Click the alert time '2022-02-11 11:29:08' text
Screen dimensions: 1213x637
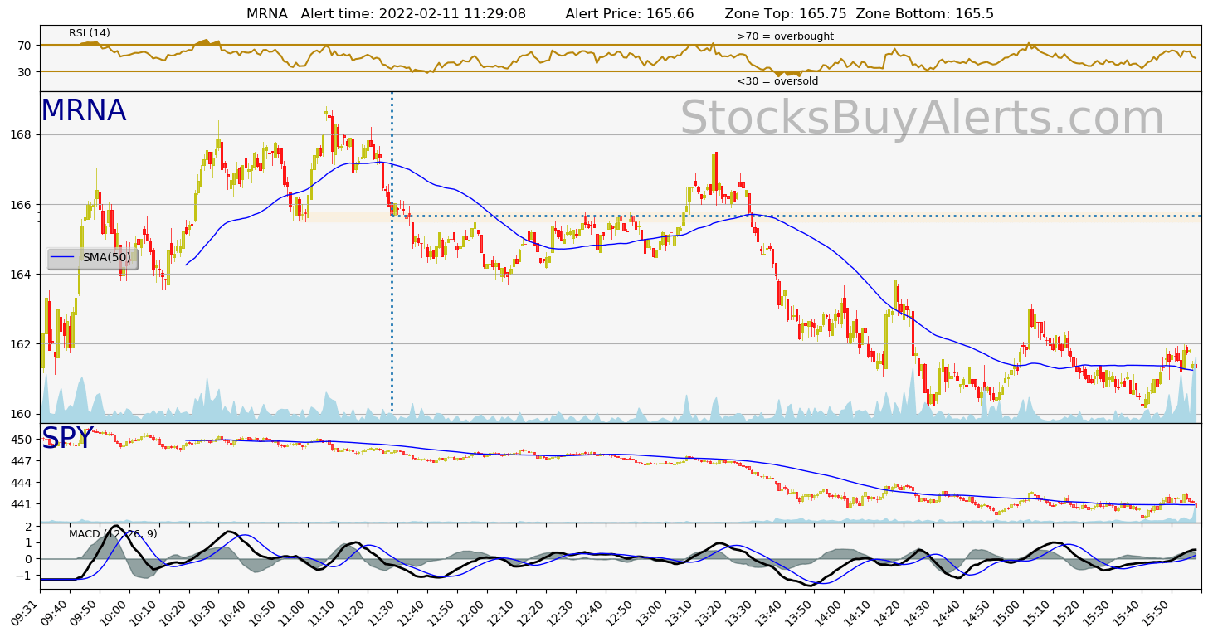click(x=451, y=14)
